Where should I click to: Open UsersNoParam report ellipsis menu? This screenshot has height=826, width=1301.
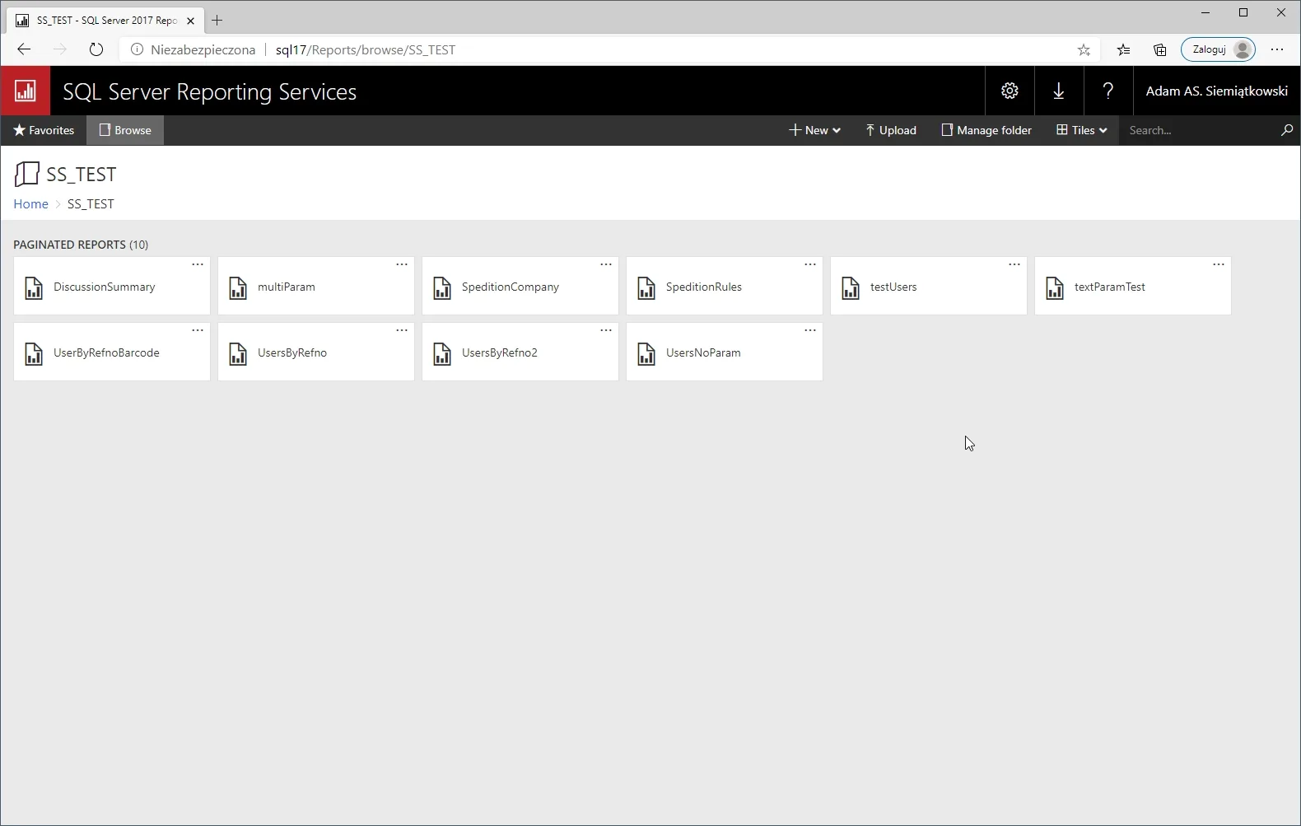(x=810, y=330)
